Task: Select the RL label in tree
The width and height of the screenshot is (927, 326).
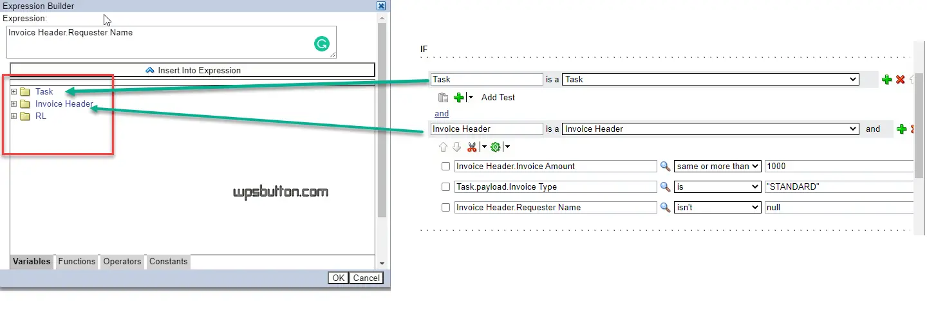Action: (41, 116)
